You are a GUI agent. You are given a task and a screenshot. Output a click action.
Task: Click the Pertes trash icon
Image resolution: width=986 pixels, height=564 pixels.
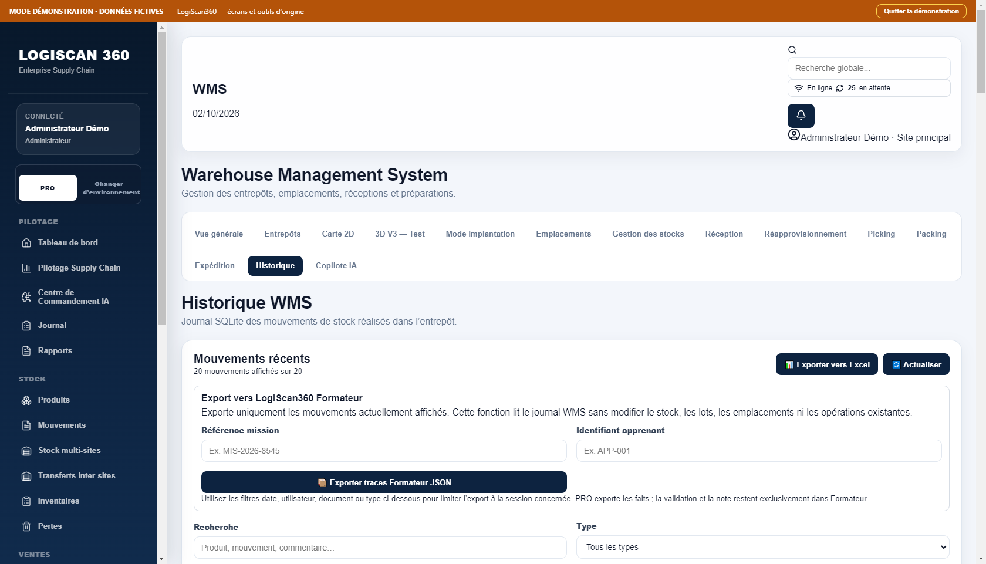click(26, 526)
